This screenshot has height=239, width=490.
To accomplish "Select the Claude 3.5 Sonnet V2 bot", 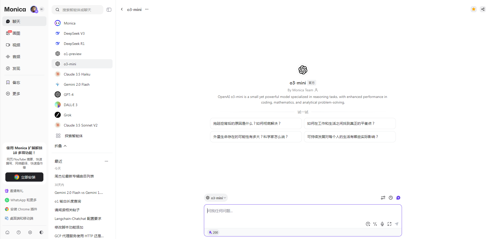I will [x=82, y=125].
